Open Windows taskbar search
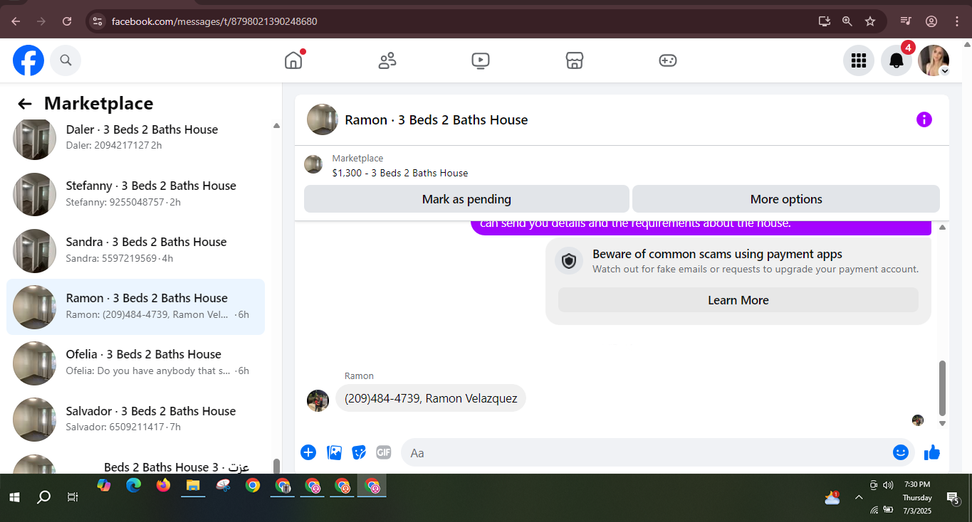The image size is (972, 522). coord(43,496)
